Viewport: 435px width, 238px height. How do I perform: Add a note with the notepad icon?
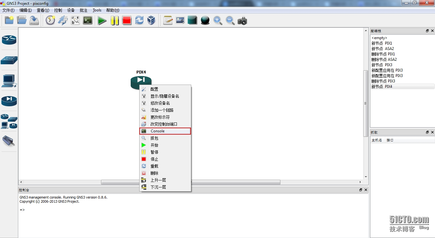(x=168, y=20)
